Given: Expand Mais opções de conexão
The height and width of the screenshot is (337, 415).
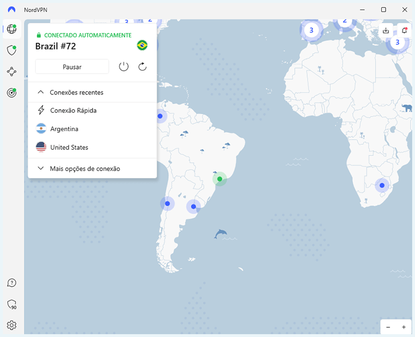Looking at the screenshot, I should 92,168.
